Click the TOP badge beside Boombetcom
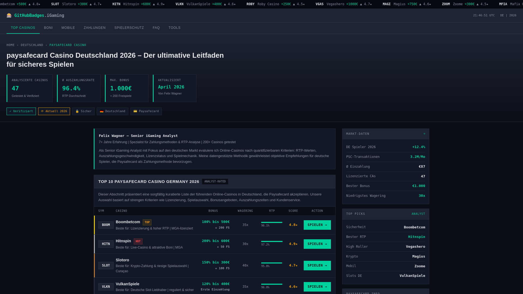This screenshot has height=294, width=523. 147,222
